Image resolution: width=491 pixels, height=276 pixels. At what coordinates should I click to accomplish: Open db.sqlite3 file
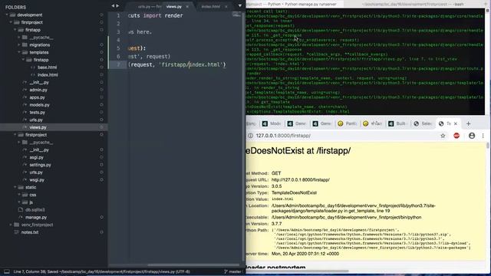click(35, 209)
